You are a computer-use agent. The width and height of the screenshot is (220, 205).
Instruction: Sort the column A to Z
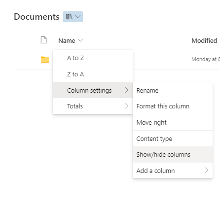93,58
